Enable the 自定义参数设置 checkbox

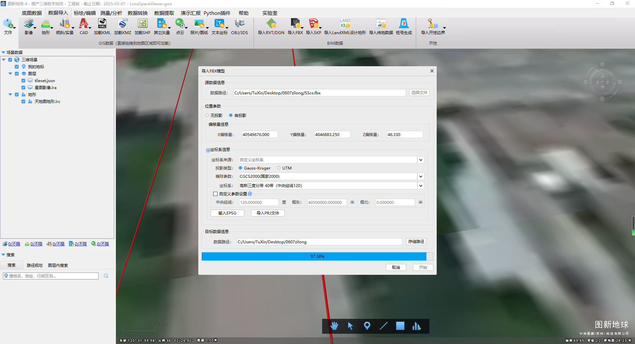[216, 194]
